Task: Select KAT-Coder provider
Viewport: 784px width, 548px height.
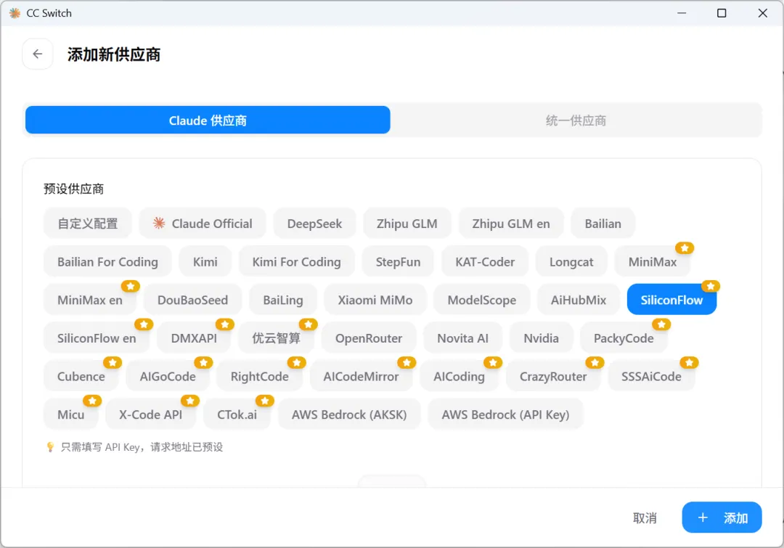Action: tap(485, 261)
